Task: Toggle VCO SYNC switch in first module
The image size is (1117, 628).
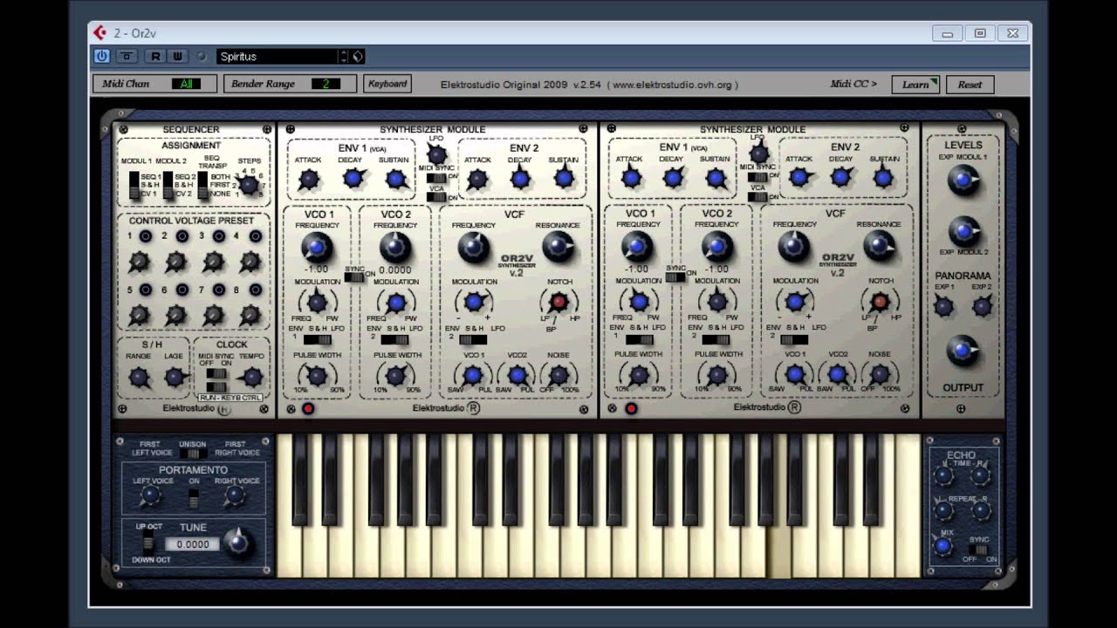Action: tap(353, 277)
